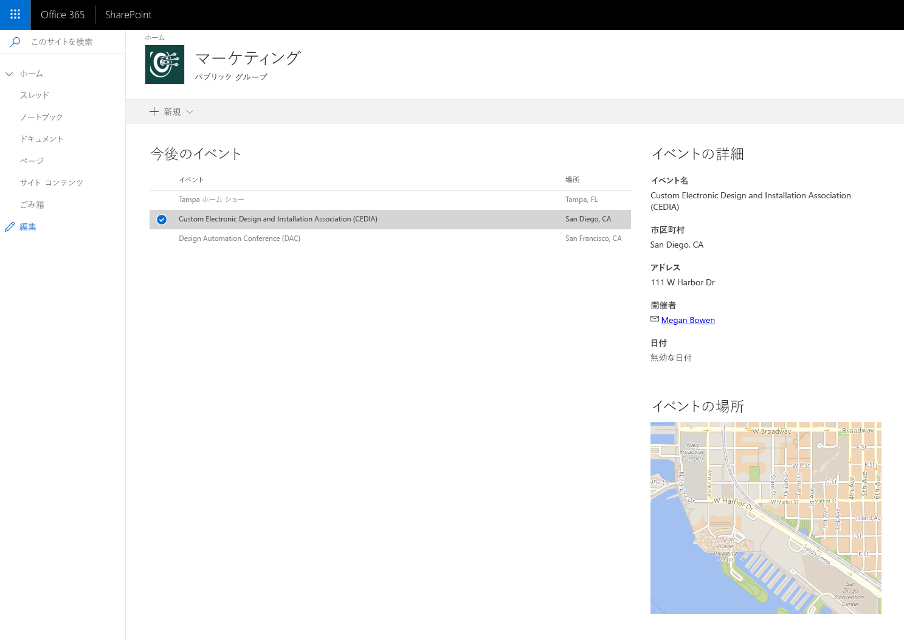904x640 pixels.
Task: Click the マーケティング site title
Action: click(248, 58)
